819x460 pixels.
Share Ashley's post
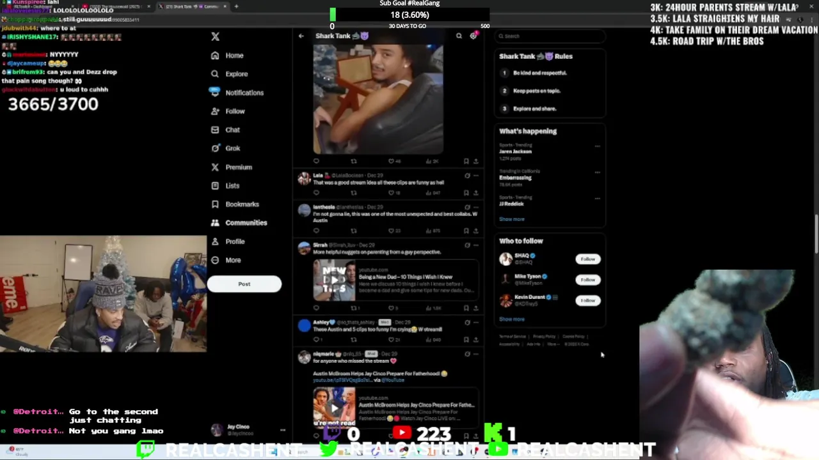coord(476,339)
